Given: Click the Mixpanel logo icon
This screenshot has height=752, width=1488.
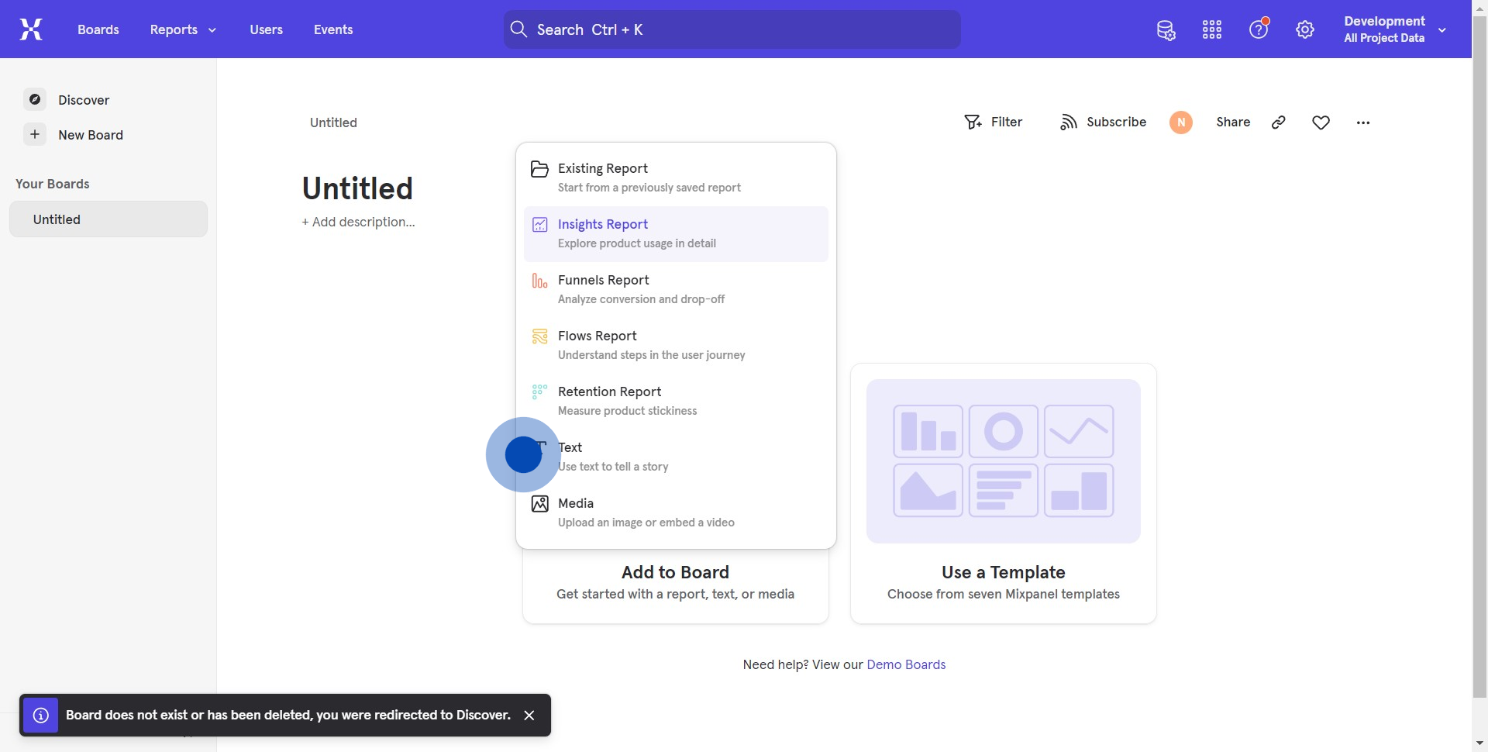Looking at the screenshot, I should coord(31,29).
